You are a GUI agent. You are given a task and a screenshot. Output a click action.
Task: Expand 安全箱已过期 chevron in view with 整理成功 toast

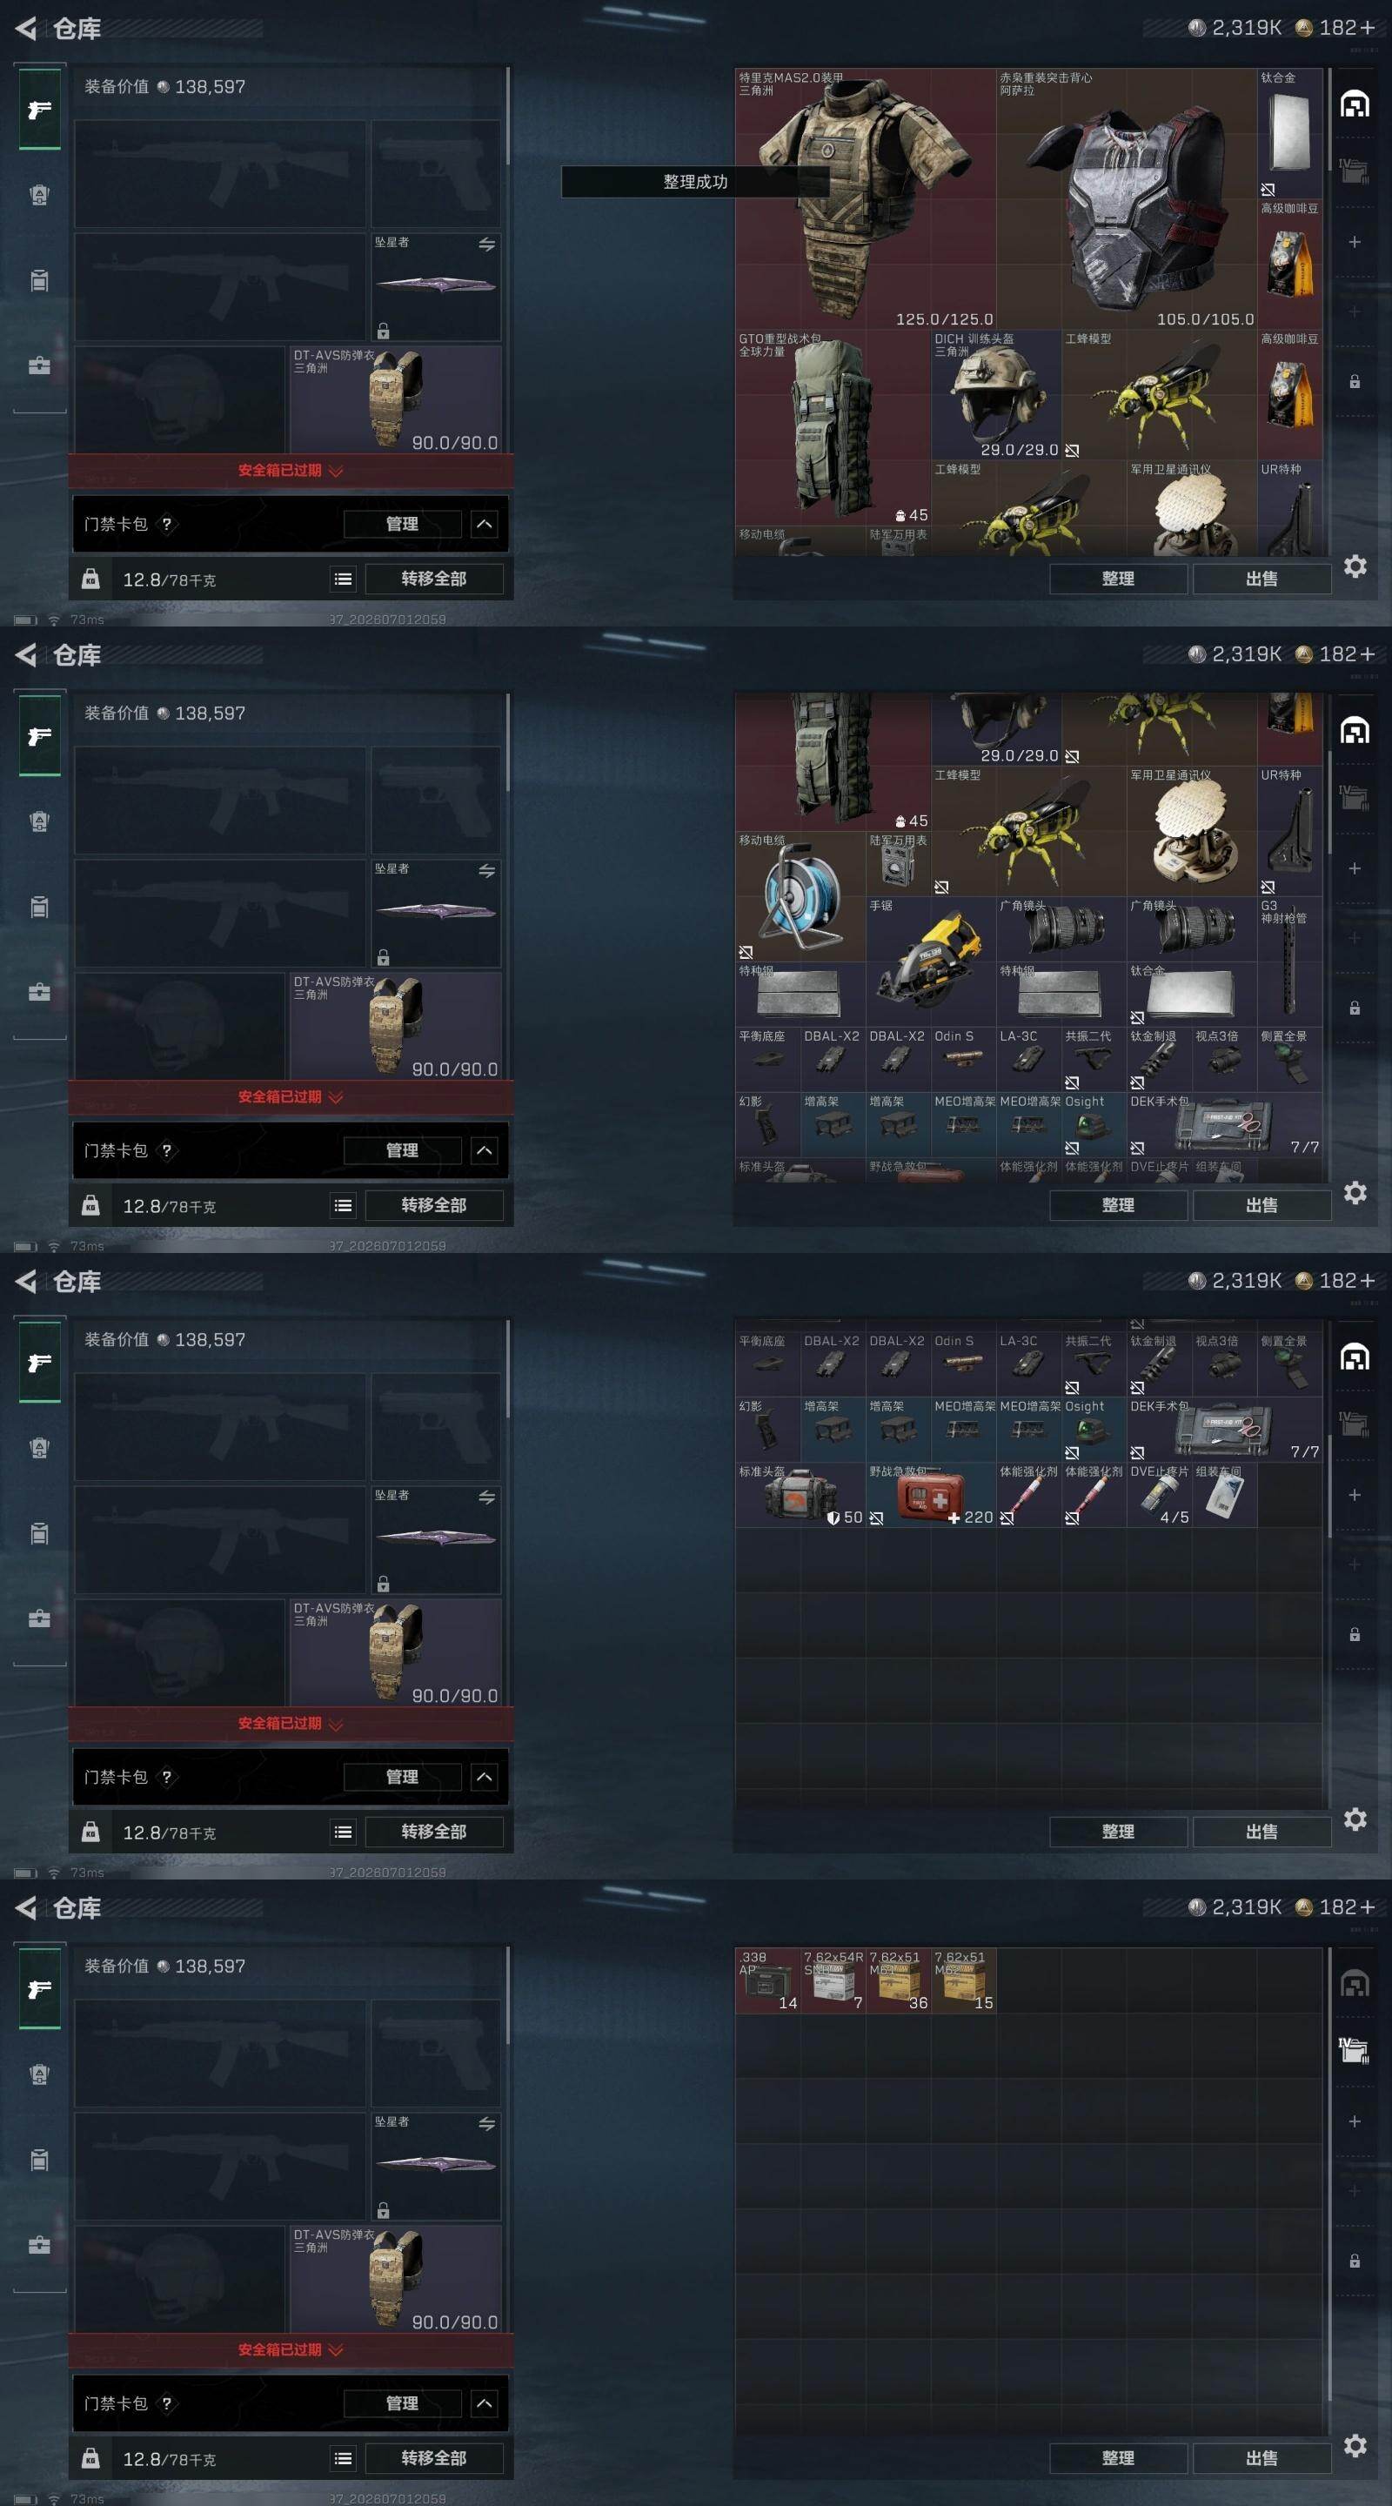[336, 471]
